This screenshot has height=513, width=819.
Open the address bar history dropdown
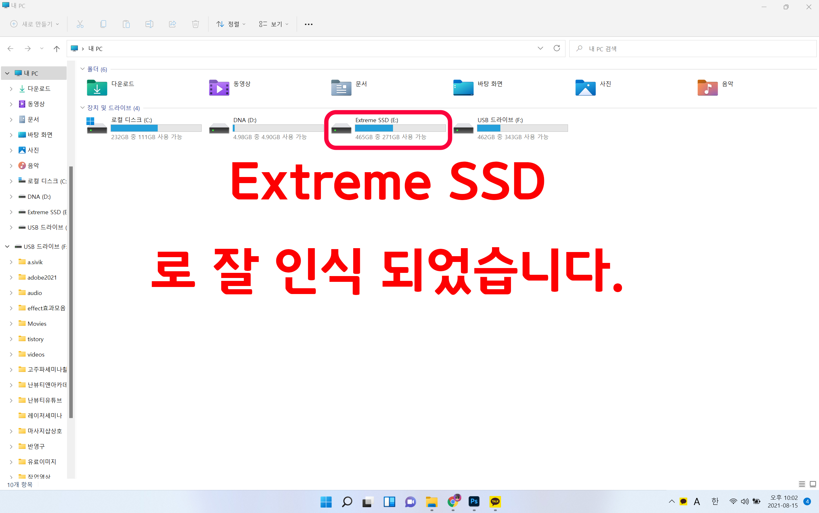click(x=540, y=48)
